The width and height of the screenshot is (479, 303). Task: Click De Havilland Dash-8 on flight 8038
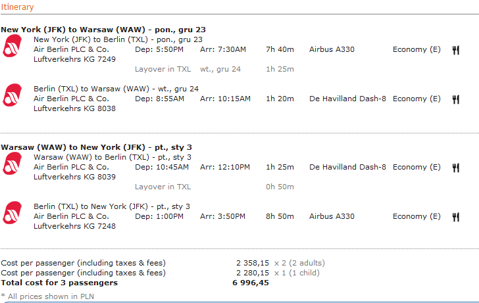tap(347, 99)
